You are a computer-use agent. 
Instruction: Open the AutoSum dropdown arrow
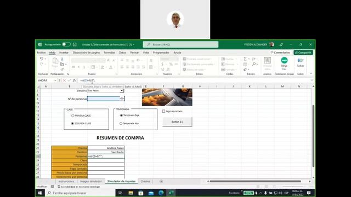pos(248,59)
